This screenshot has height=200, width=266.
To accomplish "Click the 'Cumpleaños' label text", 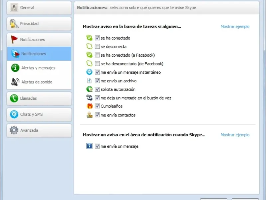I will 112,106.
